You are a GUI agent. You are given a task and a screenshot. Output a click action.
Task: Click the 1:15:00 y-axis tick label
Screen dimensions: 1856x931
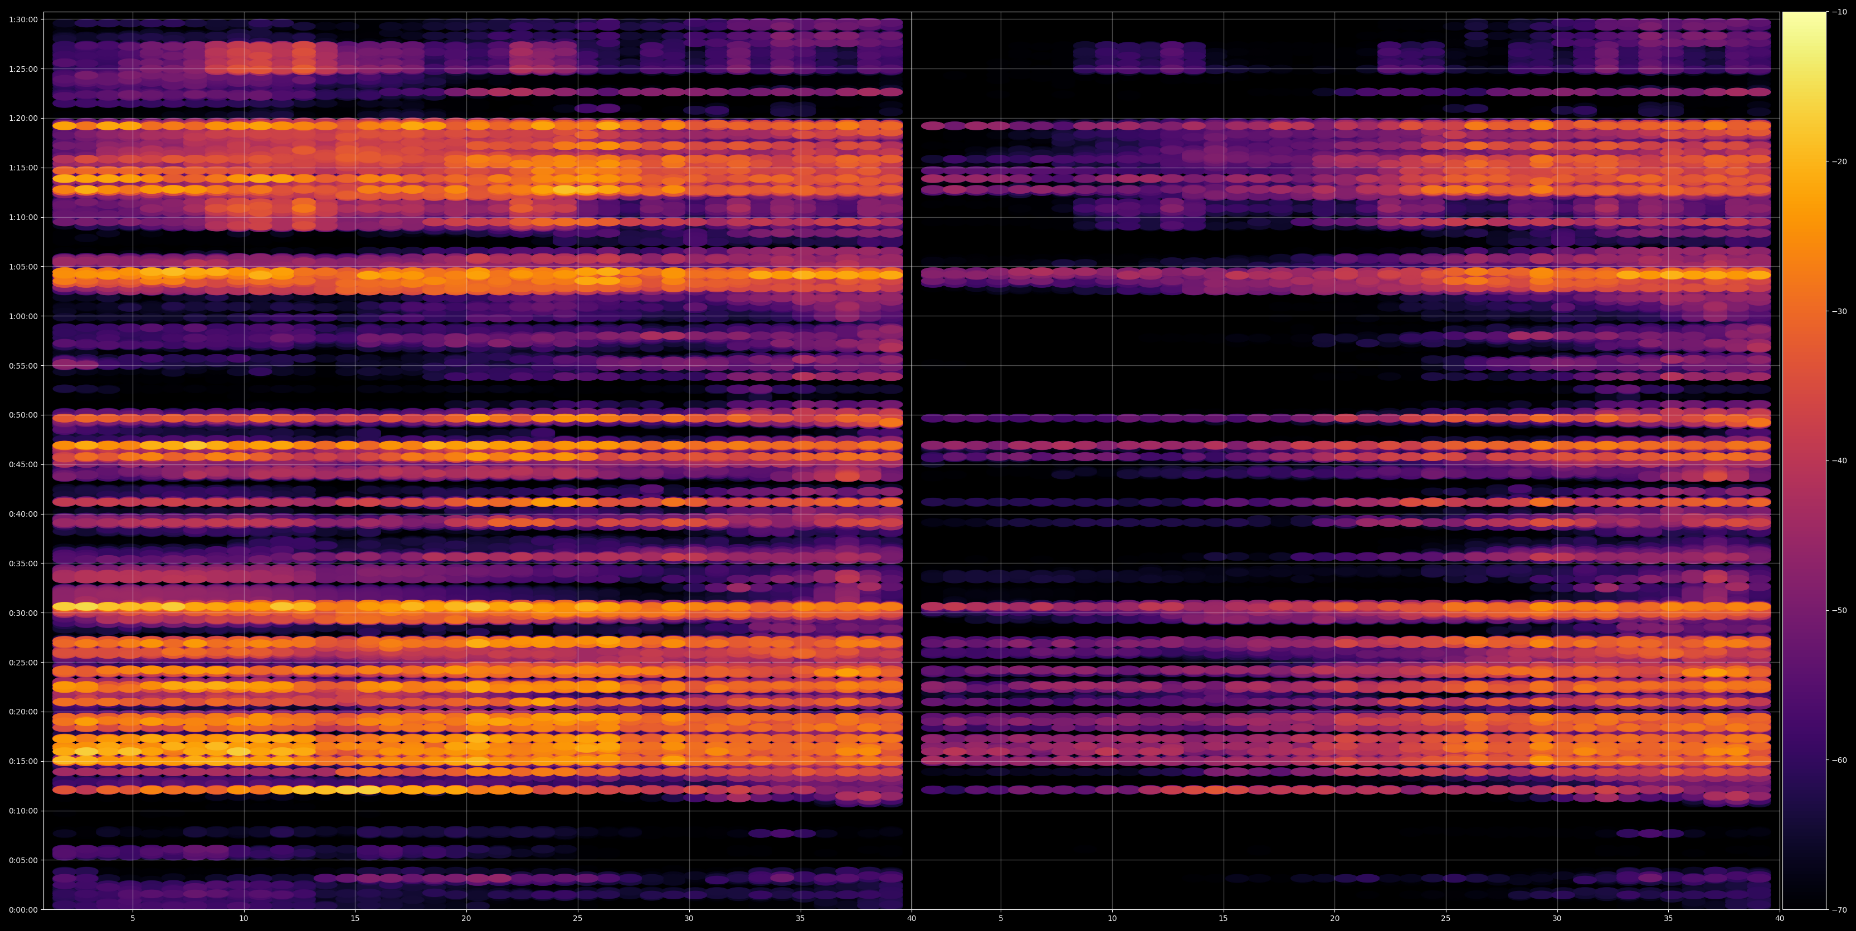[23, 168]
